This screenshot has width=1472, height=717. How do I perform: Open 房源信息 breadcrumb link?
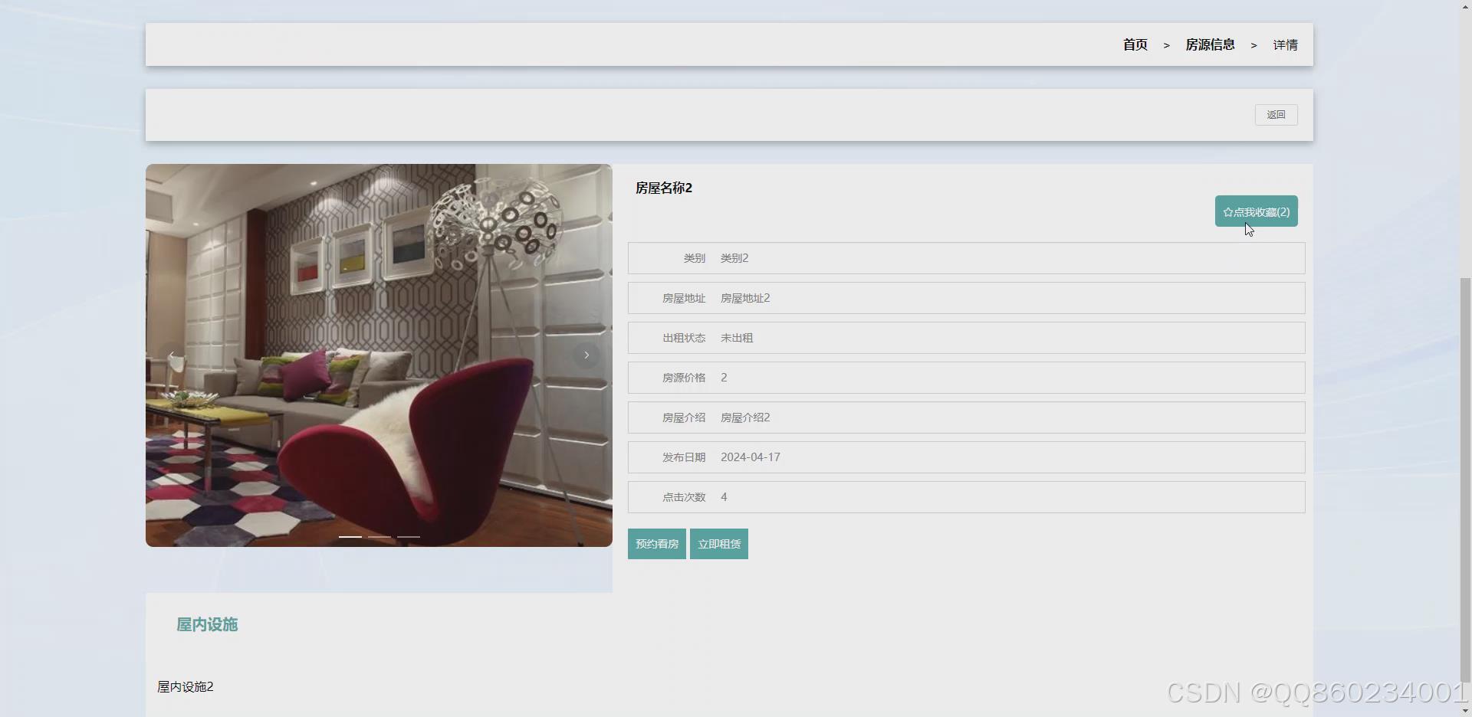(x=1210, y=45)
